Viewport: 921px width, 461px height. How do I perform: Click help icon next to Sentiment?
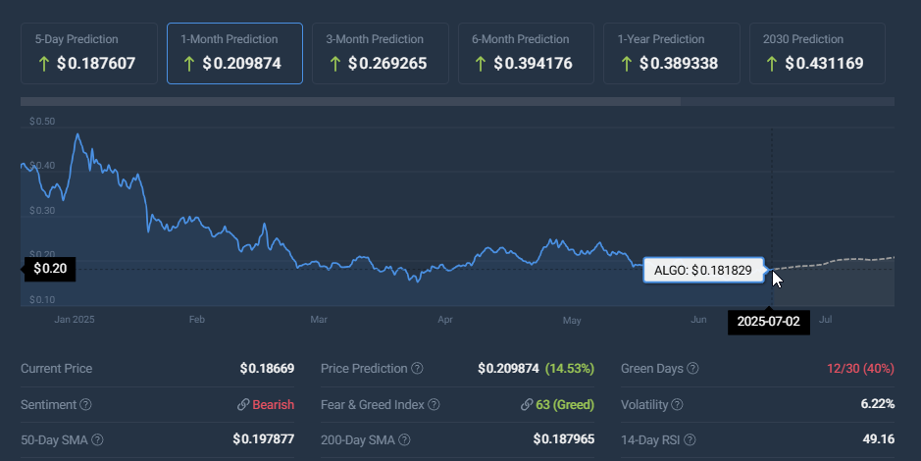pos(85,405)
